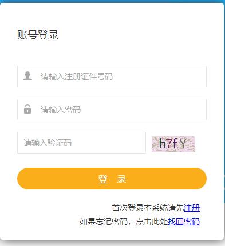
Task: Click the padlock icon in the password field
Action: pos(27,109)
